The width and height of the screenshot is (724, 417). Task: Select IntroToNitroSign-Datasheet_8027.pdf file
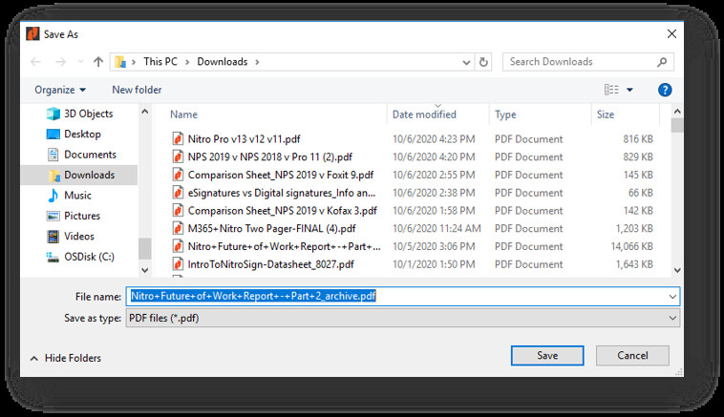pyautogui.click(x=270, y=264)
